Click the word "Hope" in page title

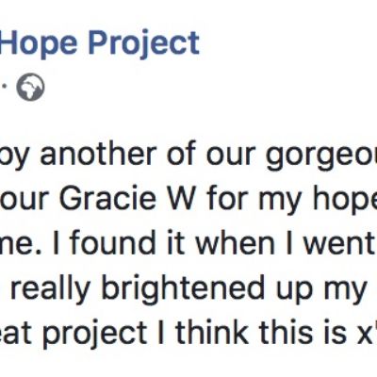pyautogui.click(x=39, y=43)
